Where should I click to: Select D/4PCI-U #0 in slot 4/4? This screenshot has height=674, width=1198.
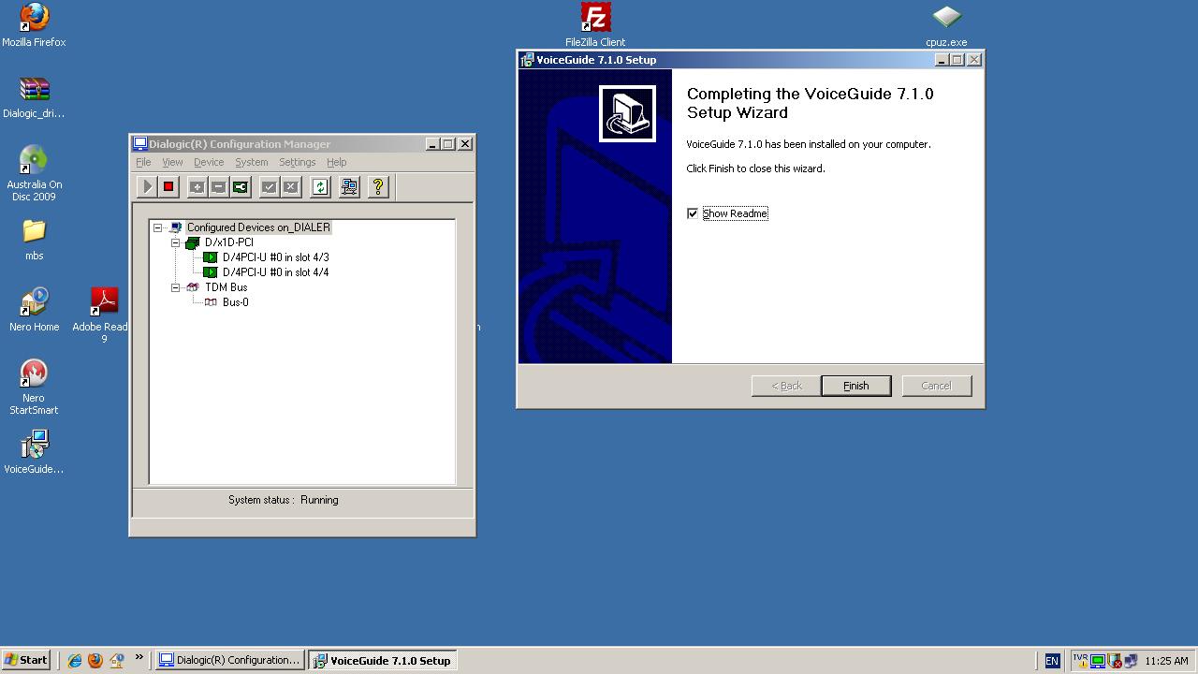275,272
